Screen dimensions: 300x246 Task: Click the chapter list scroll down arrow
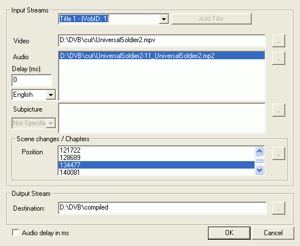260,170
